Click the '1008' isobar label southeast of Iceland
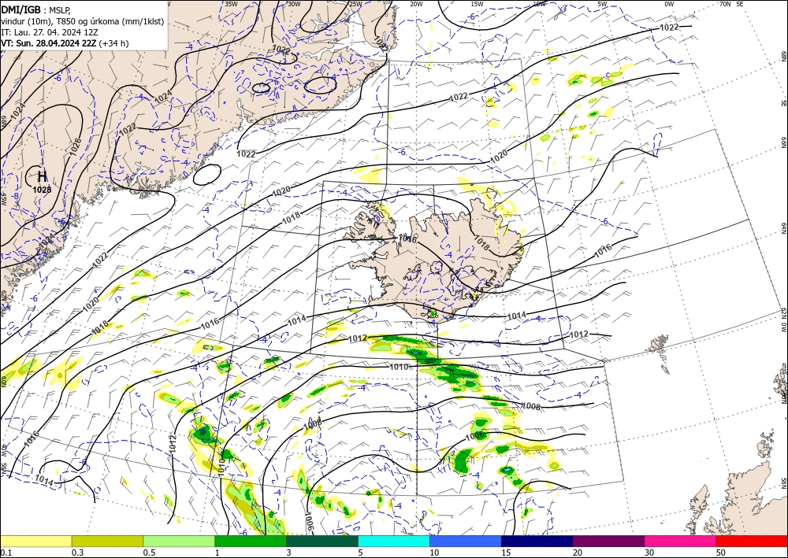The image size is (788, 558). (x=531, y=406)
